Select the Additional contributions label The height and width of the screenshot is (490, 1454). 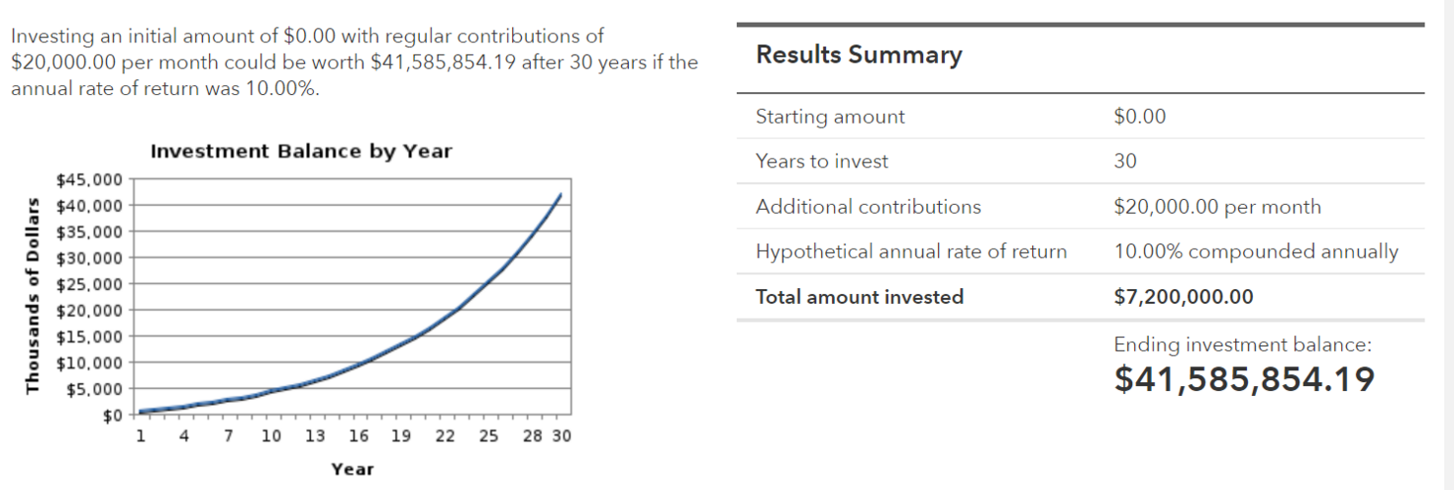[x=868, y=207]
